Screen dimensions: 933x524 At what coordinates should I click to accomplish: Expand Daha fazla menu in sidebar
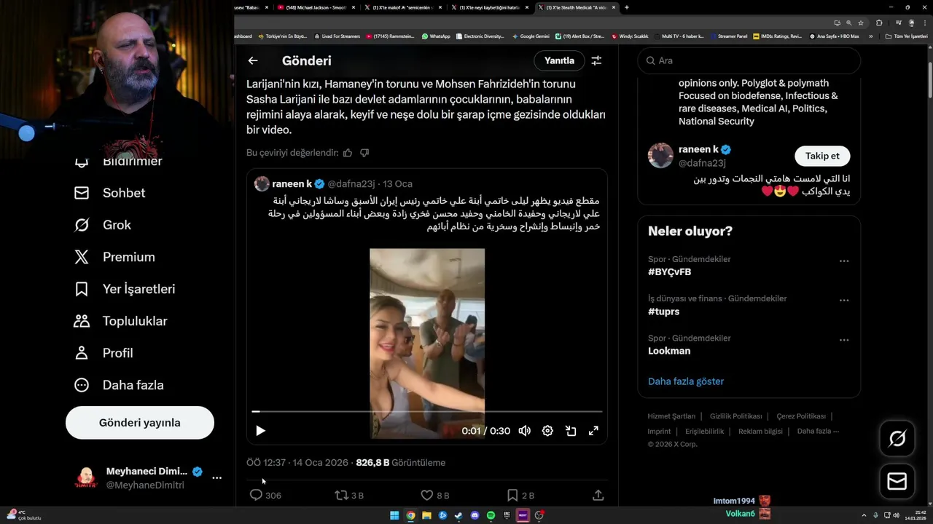tap(119, 385)
